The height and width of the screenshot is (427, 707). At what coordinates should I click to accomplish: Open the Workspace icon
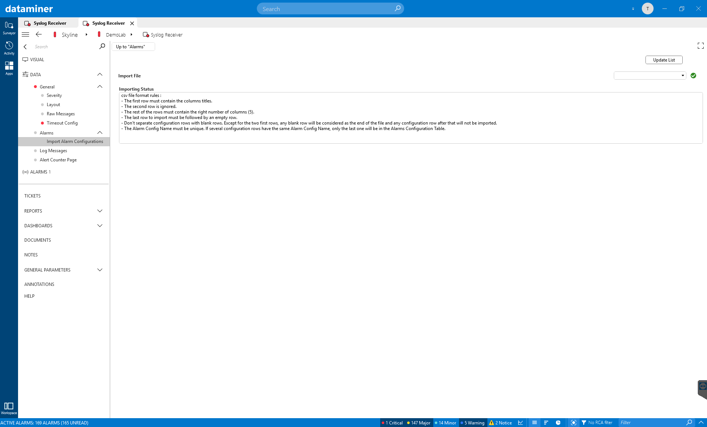[x=9, y=408]
